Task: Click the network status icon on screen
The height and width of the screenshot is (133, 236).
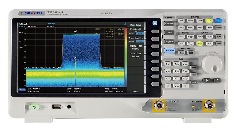Action: click(125, 24)
